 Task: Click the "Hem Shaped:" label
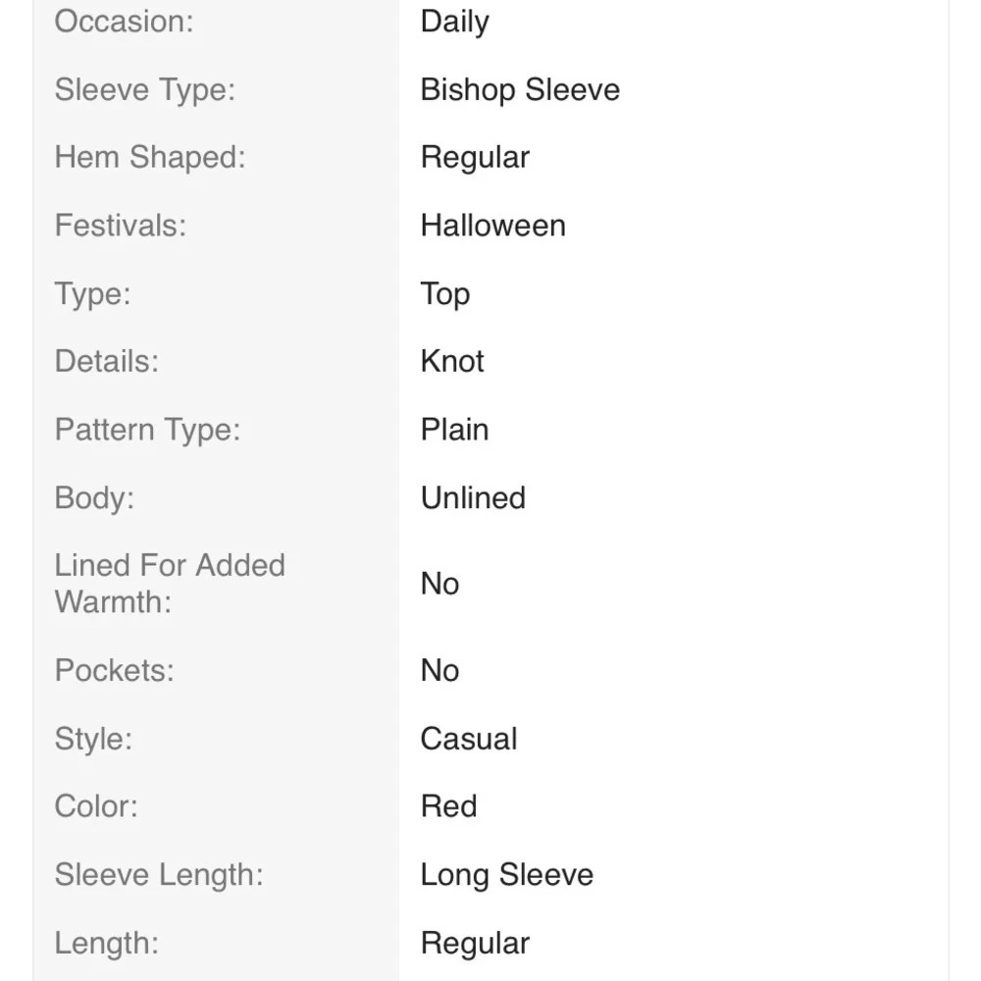pos(150,158)
